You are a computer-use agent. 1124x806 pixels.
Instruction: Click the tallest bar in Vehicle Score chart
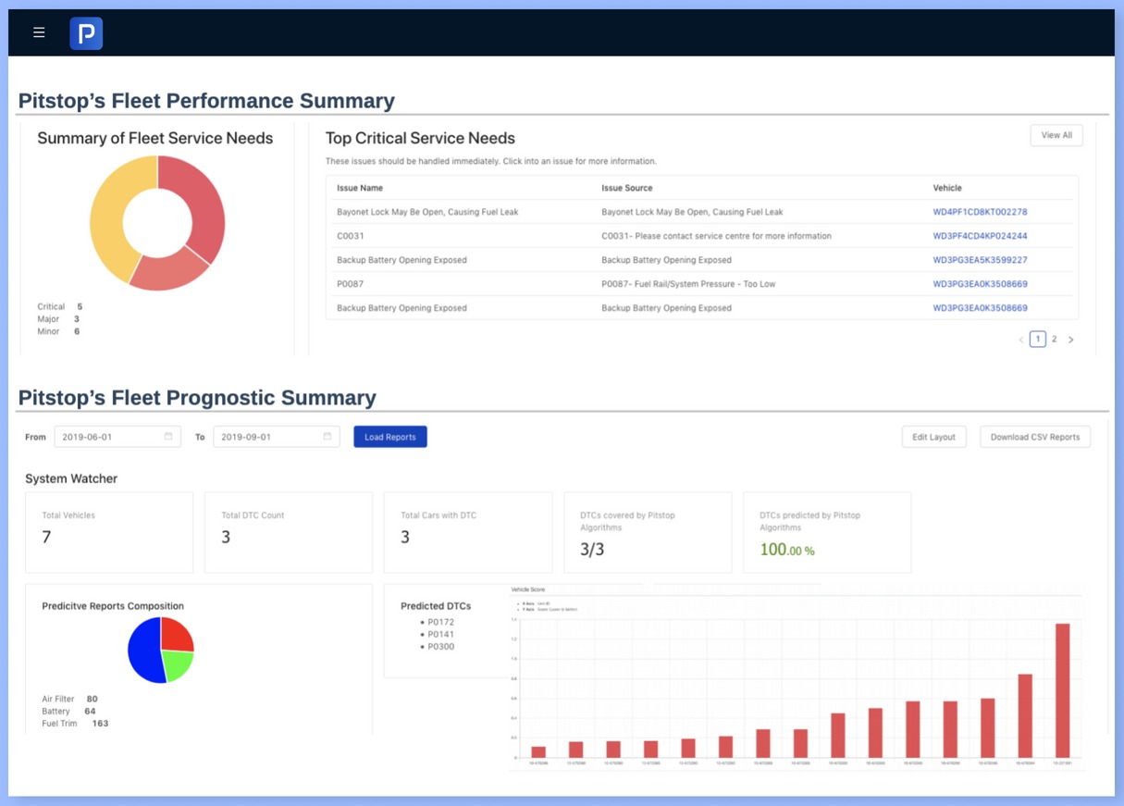pos(1062,689)
